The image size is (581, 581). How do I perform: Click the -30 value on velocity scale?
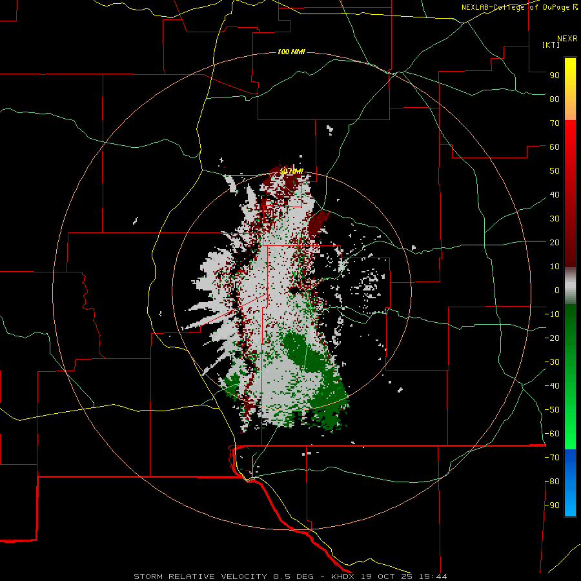[x=552, y=362]
